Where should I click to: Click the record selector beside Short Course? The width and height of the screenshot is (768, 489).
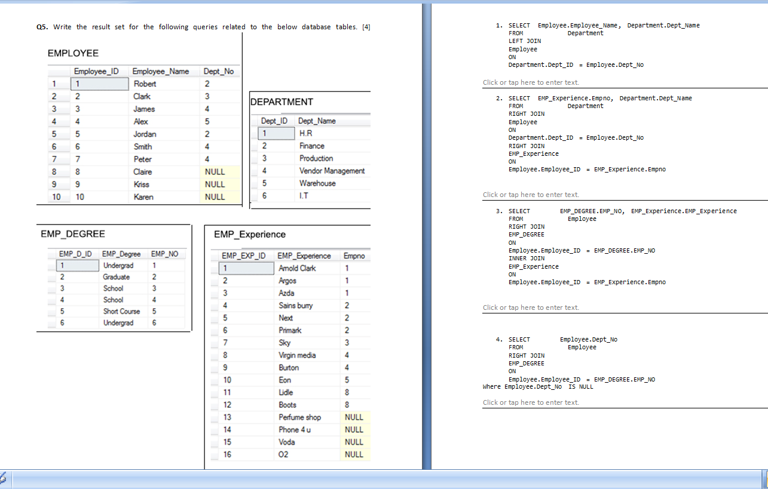pos(51,311)
